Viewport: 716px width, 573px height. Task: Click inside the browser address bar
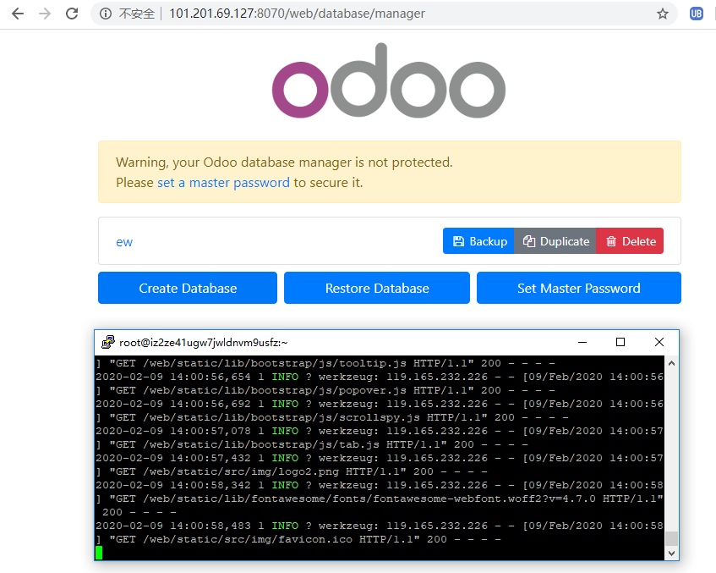pyautogui.click(x=338, y=14)
